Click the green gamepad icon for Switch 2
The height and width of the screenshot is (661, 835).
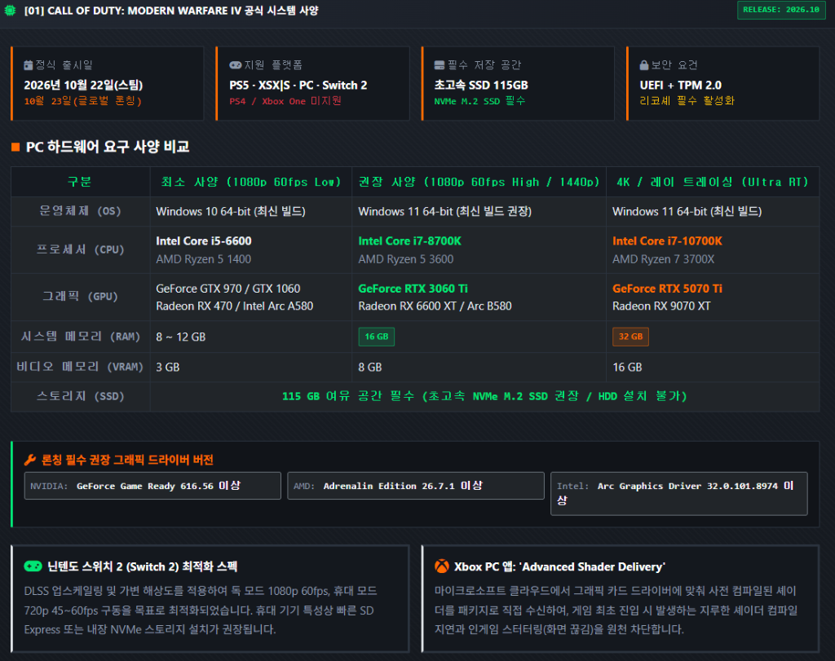click(x=33, y=566)
